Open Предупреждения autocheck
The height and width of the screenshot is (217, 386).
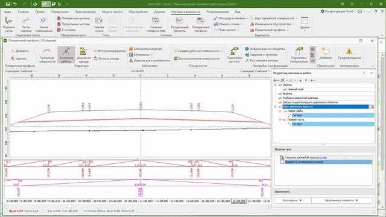coord(349,54)
